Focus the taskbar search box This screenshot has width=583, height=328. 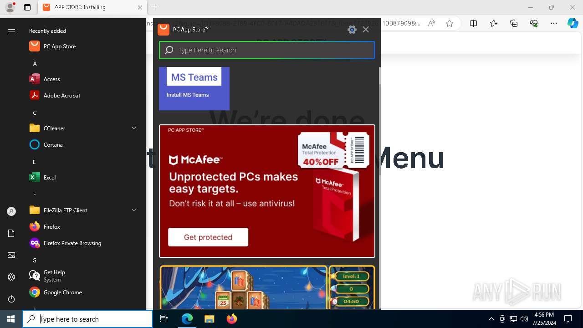87,319
